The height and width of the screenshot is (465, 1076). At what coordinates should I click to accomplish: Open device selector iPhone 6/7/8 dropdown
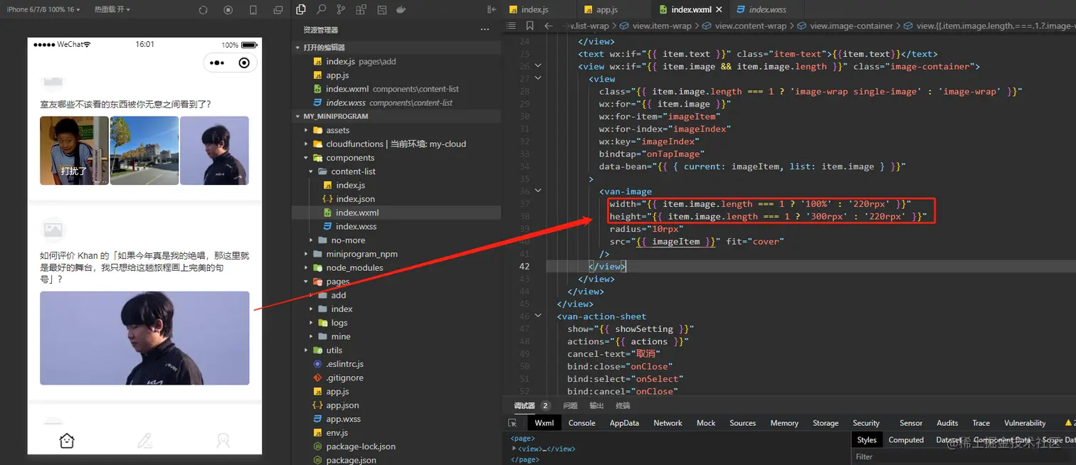[x=43, y=10]
